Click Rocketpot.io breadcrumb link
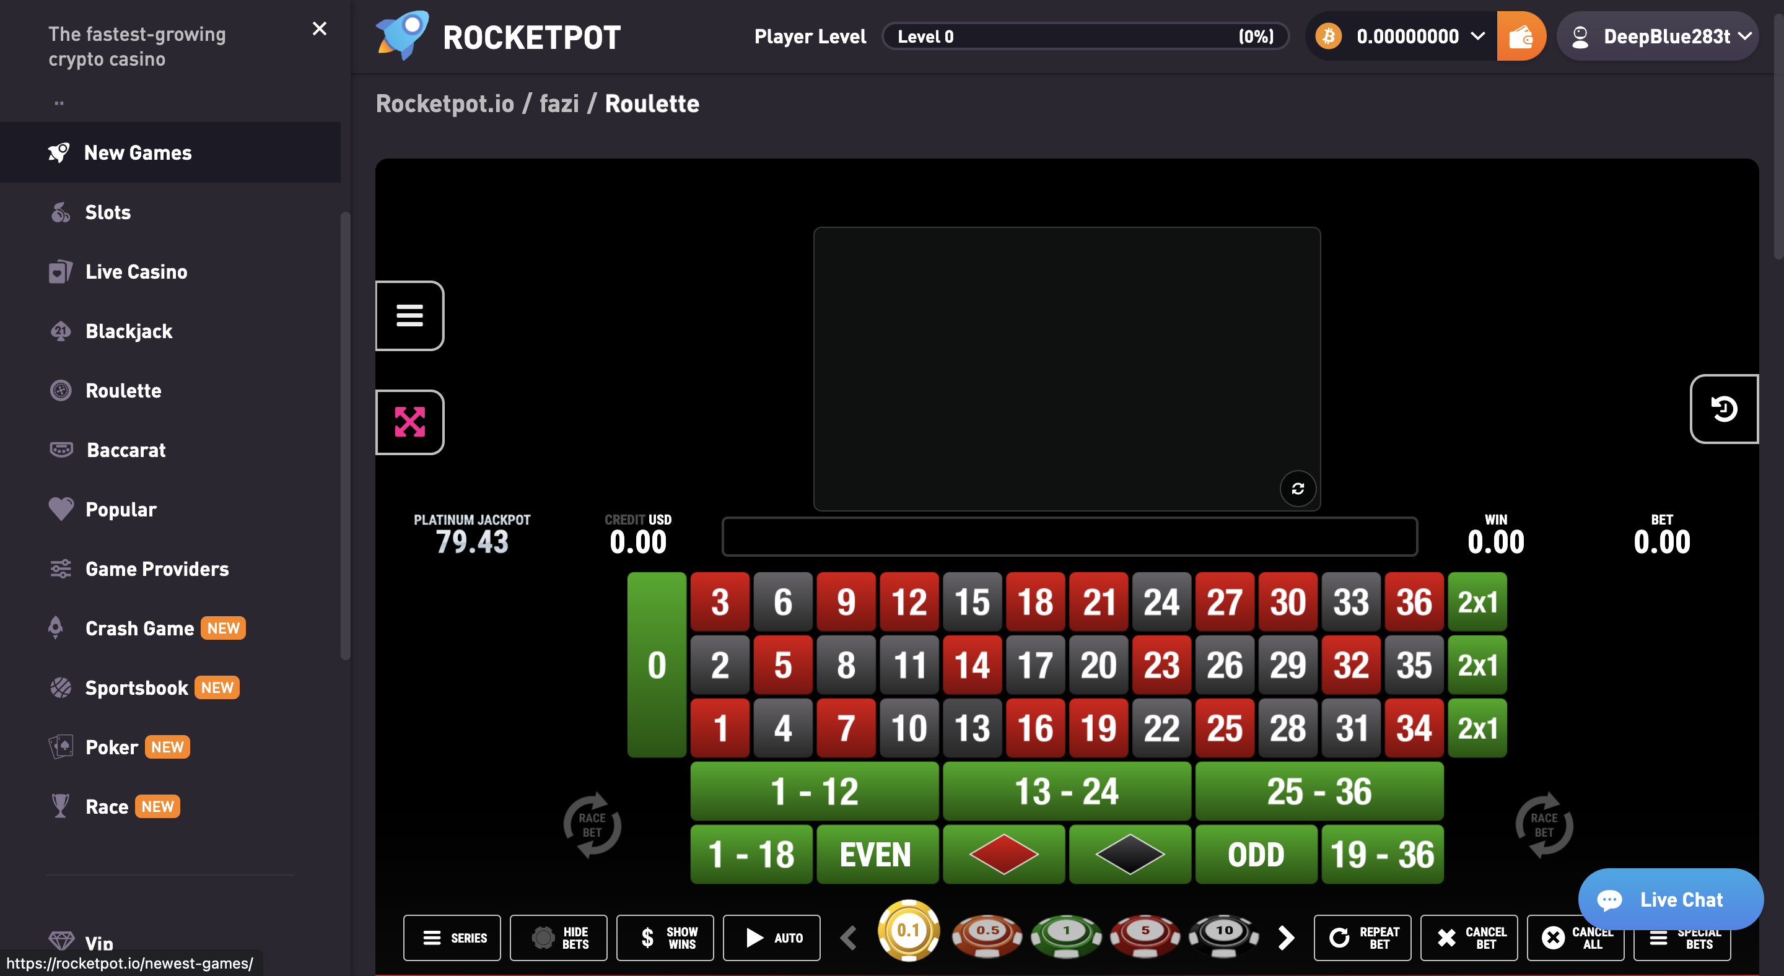This screenshot has width=1784, height=976. pyautogui.click(x=445, y=104)
